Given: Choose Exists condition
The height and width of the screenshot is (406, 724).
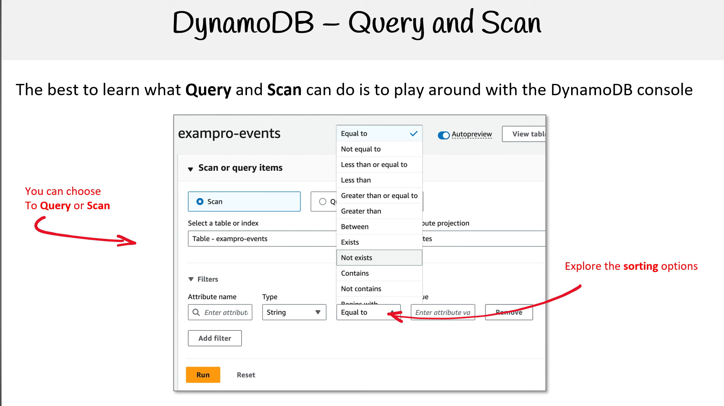Looking at the screenshot, I should (x=379, y=242).
